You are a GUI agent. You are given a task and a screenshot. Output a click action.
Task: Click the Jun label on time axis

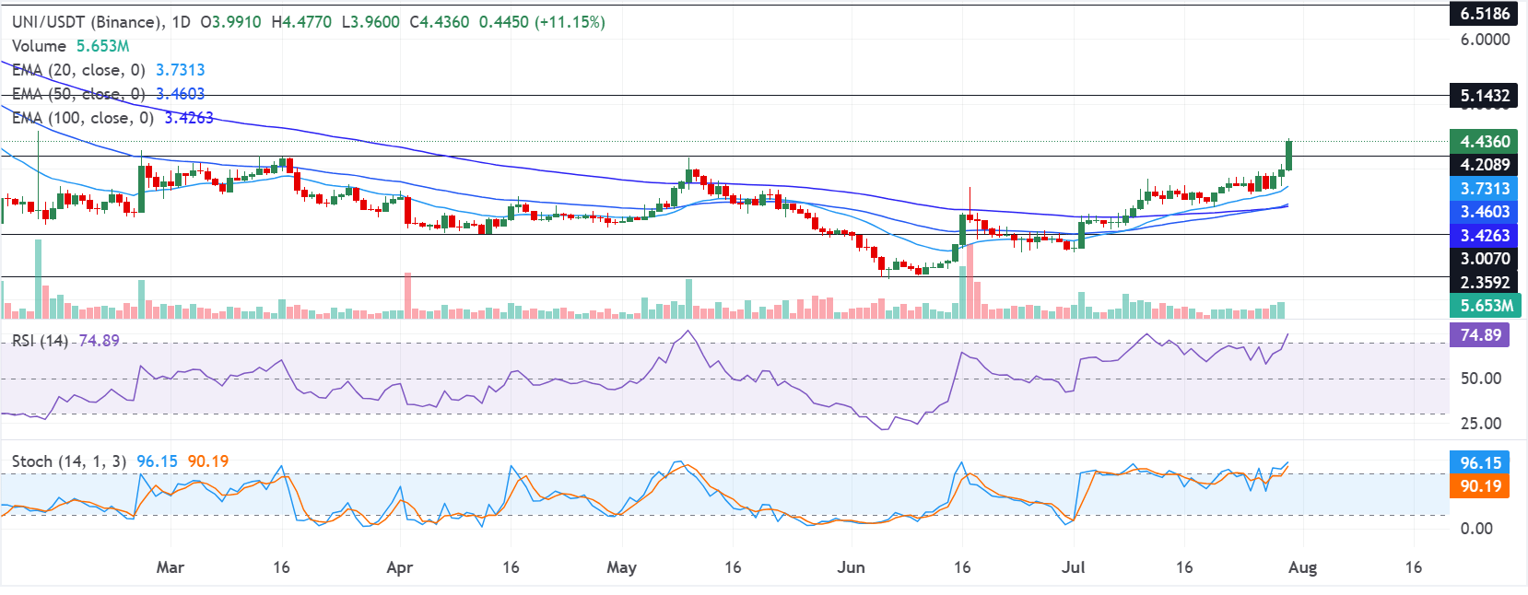click(851, 566)
